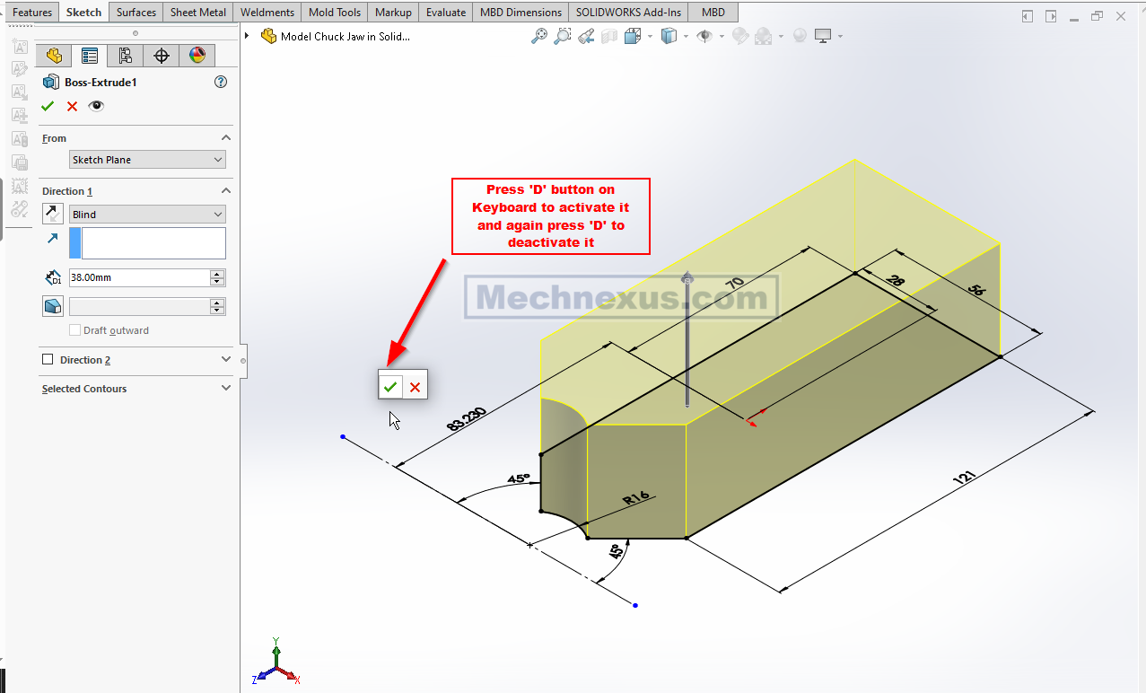Open the Sketch Plane dropdown under From
This screenshot has height=693, width=1146.
(147, 160)
